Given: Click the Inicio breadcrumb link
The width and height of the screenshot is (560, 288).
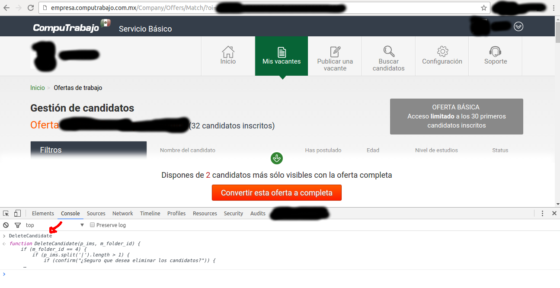Looking at the screenshot, I should [x=38, y=88].
